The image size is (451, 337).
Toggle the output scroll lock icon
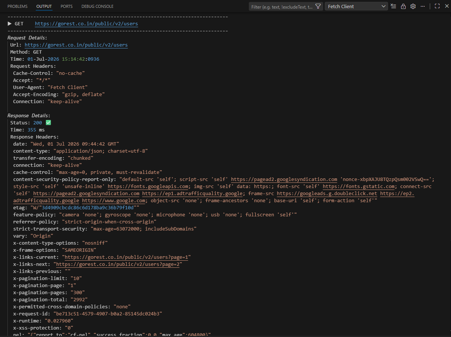[403, 6]
